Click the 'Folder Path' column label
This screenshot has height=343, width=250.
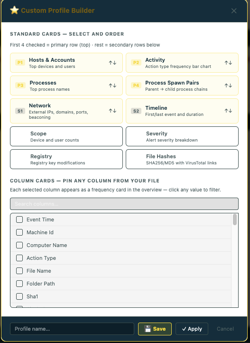(x=41, y=284)
